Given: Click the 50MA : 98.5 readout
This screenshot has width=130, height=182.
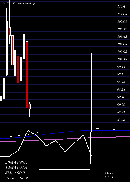Looking at the screenshot, I should 16,162.
